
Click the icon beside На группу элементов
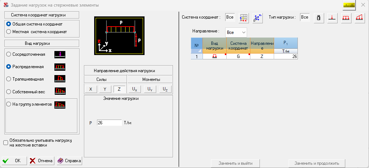click(60, 105)
